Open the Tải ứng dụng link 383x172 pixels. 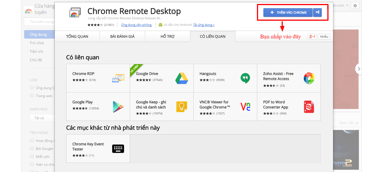coord(204,25)
